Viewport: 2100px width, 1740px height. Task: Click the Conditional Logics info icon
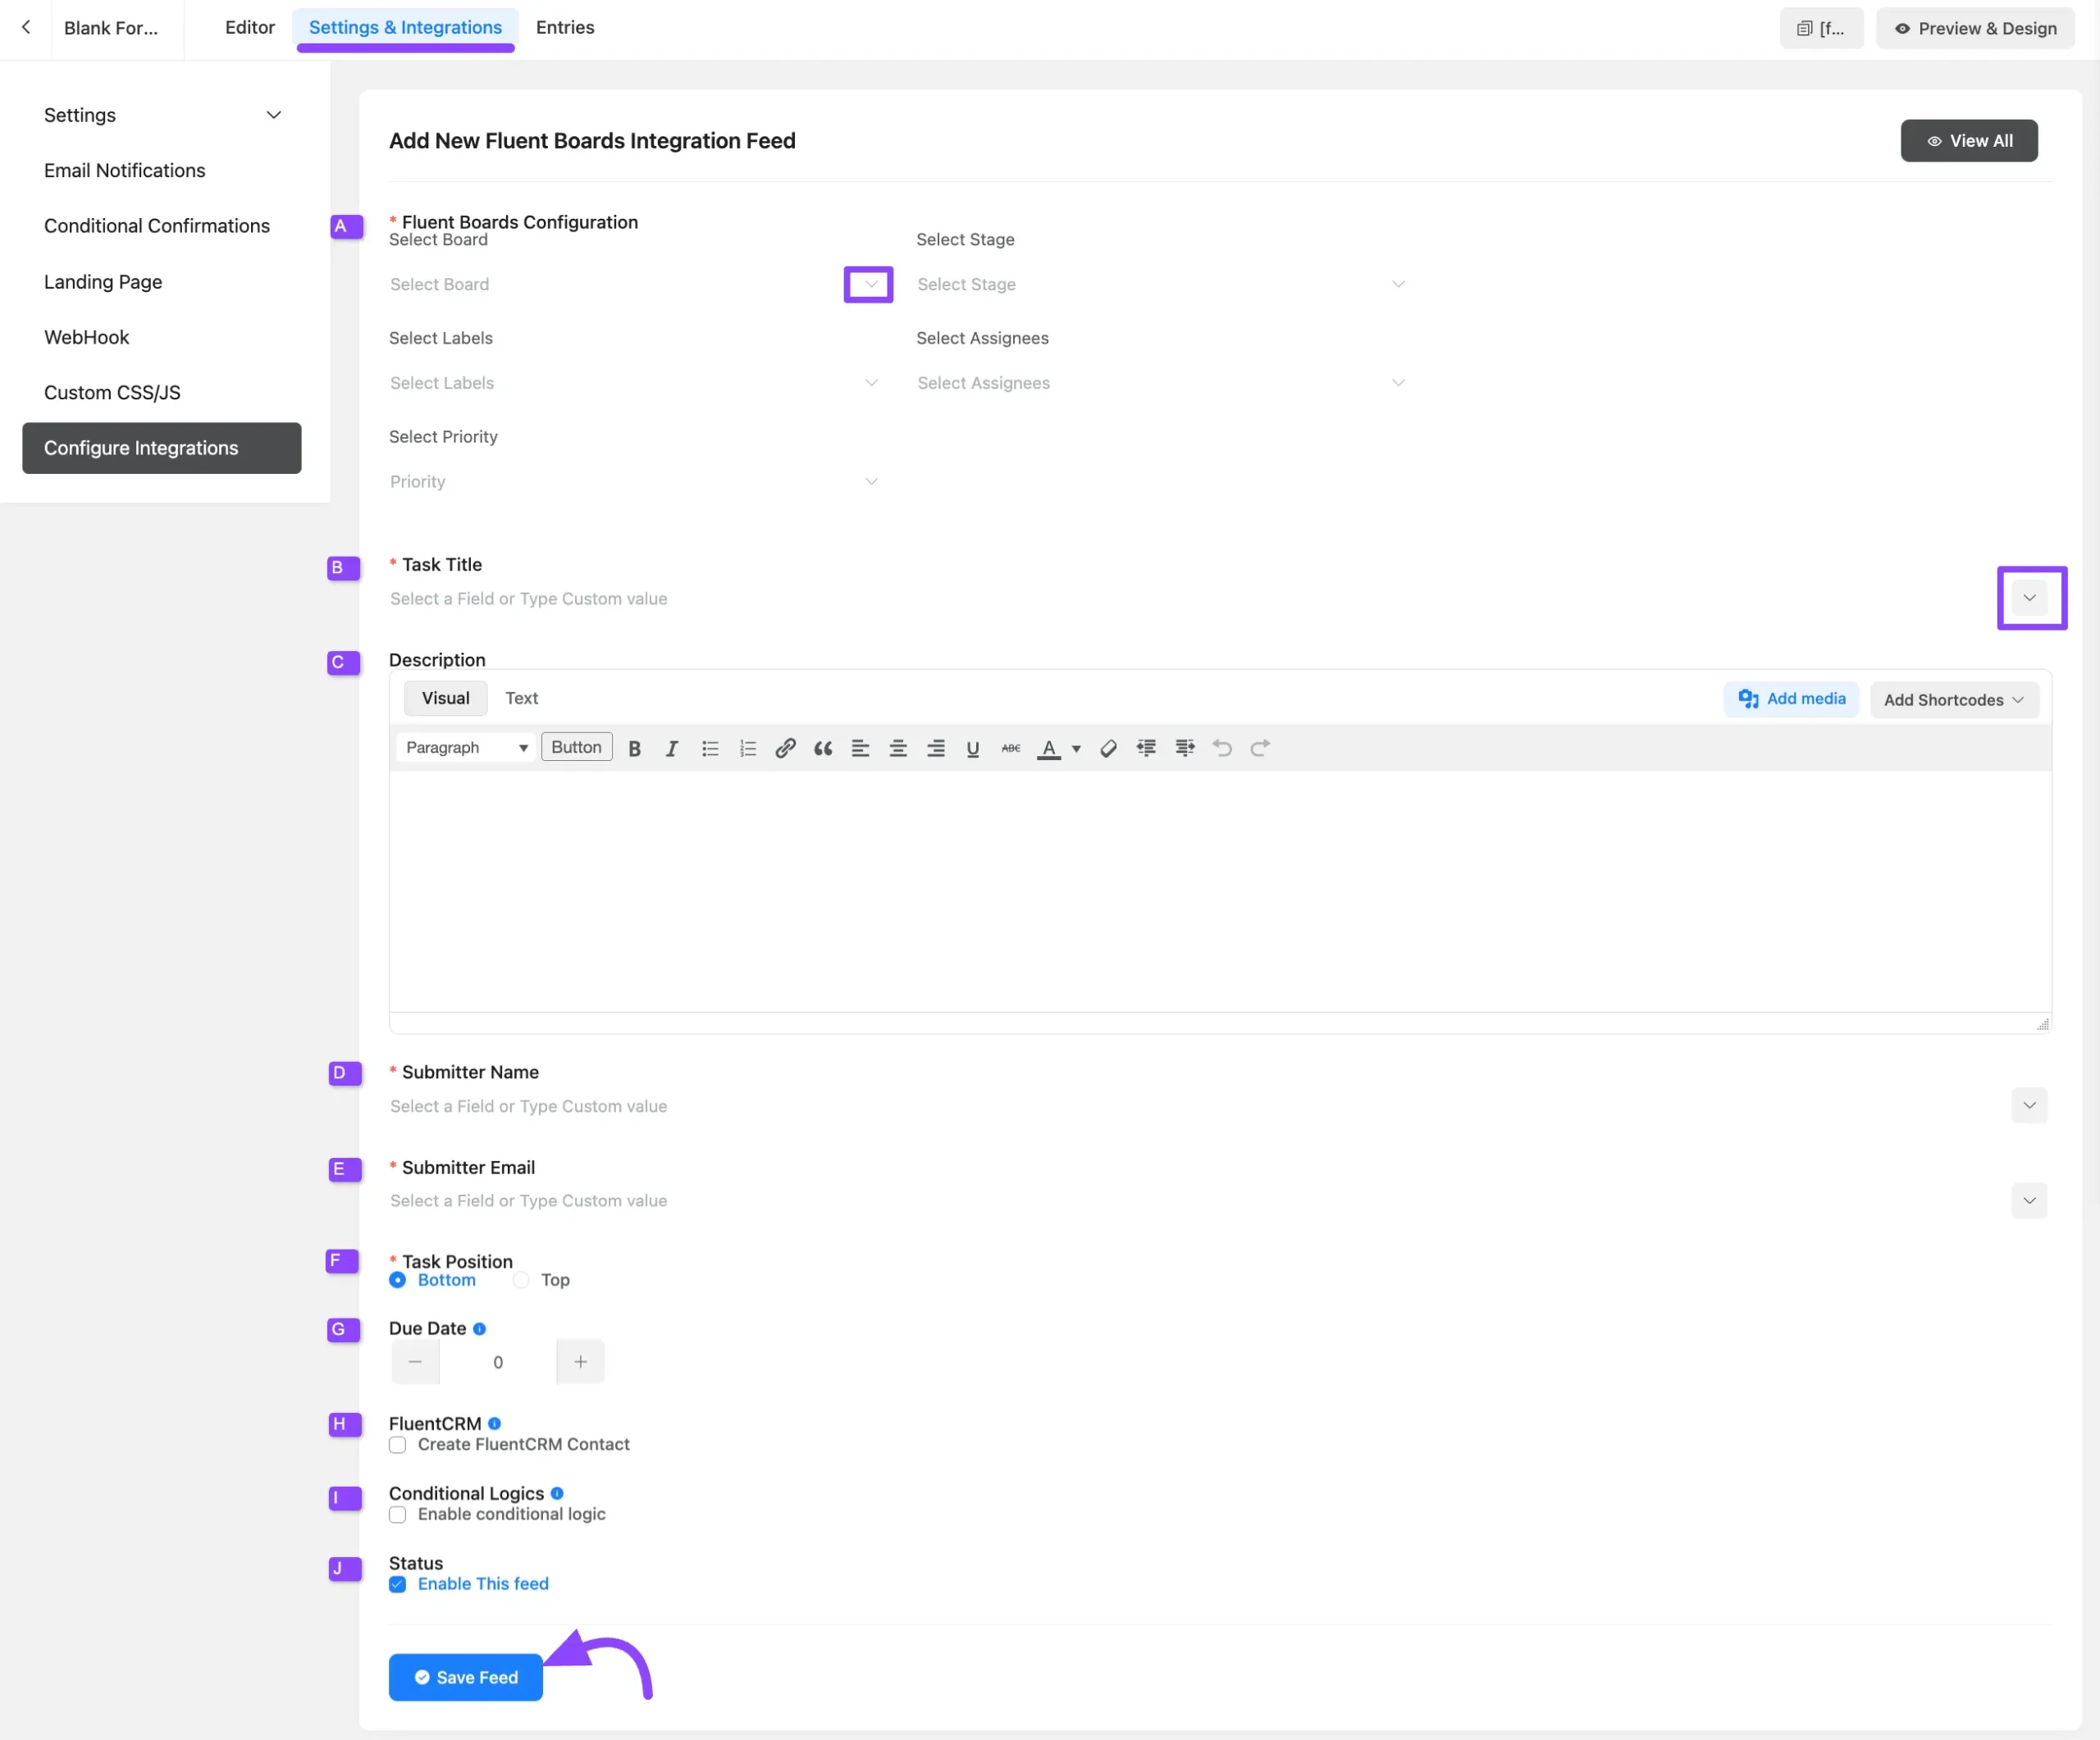pyautogui.click(x=557, y=1493)
